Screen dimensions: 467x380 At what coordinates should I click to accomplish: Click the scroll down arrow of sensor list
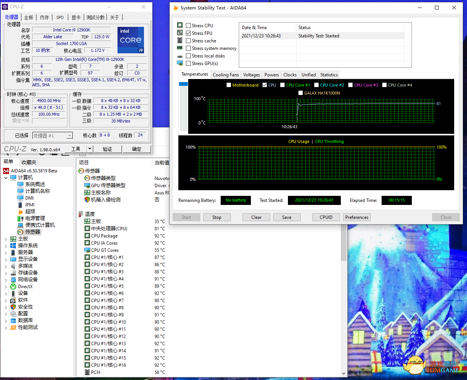coord(343,374)
